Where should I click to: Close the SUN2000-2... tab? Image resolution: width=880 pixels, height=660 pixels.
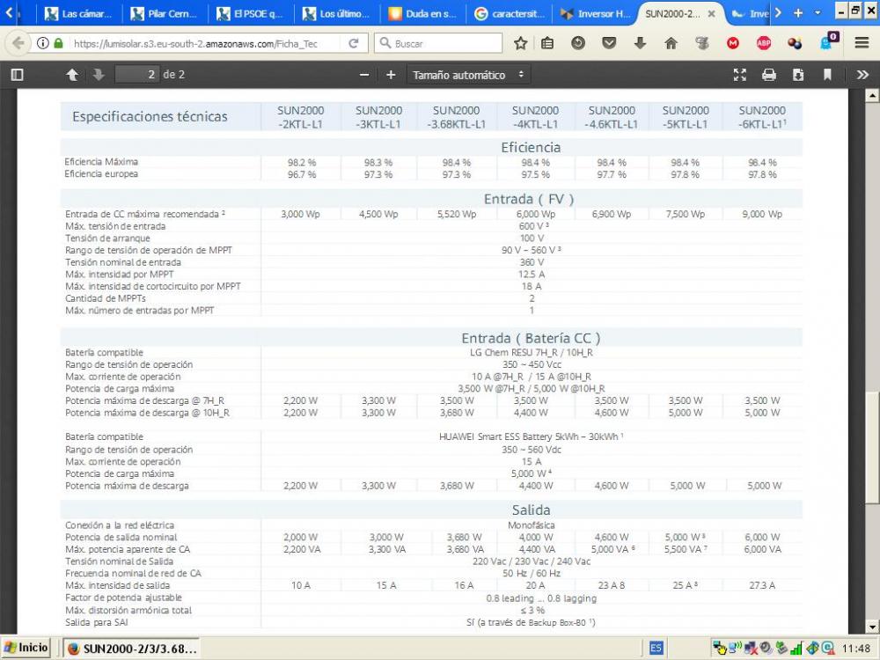711,14
